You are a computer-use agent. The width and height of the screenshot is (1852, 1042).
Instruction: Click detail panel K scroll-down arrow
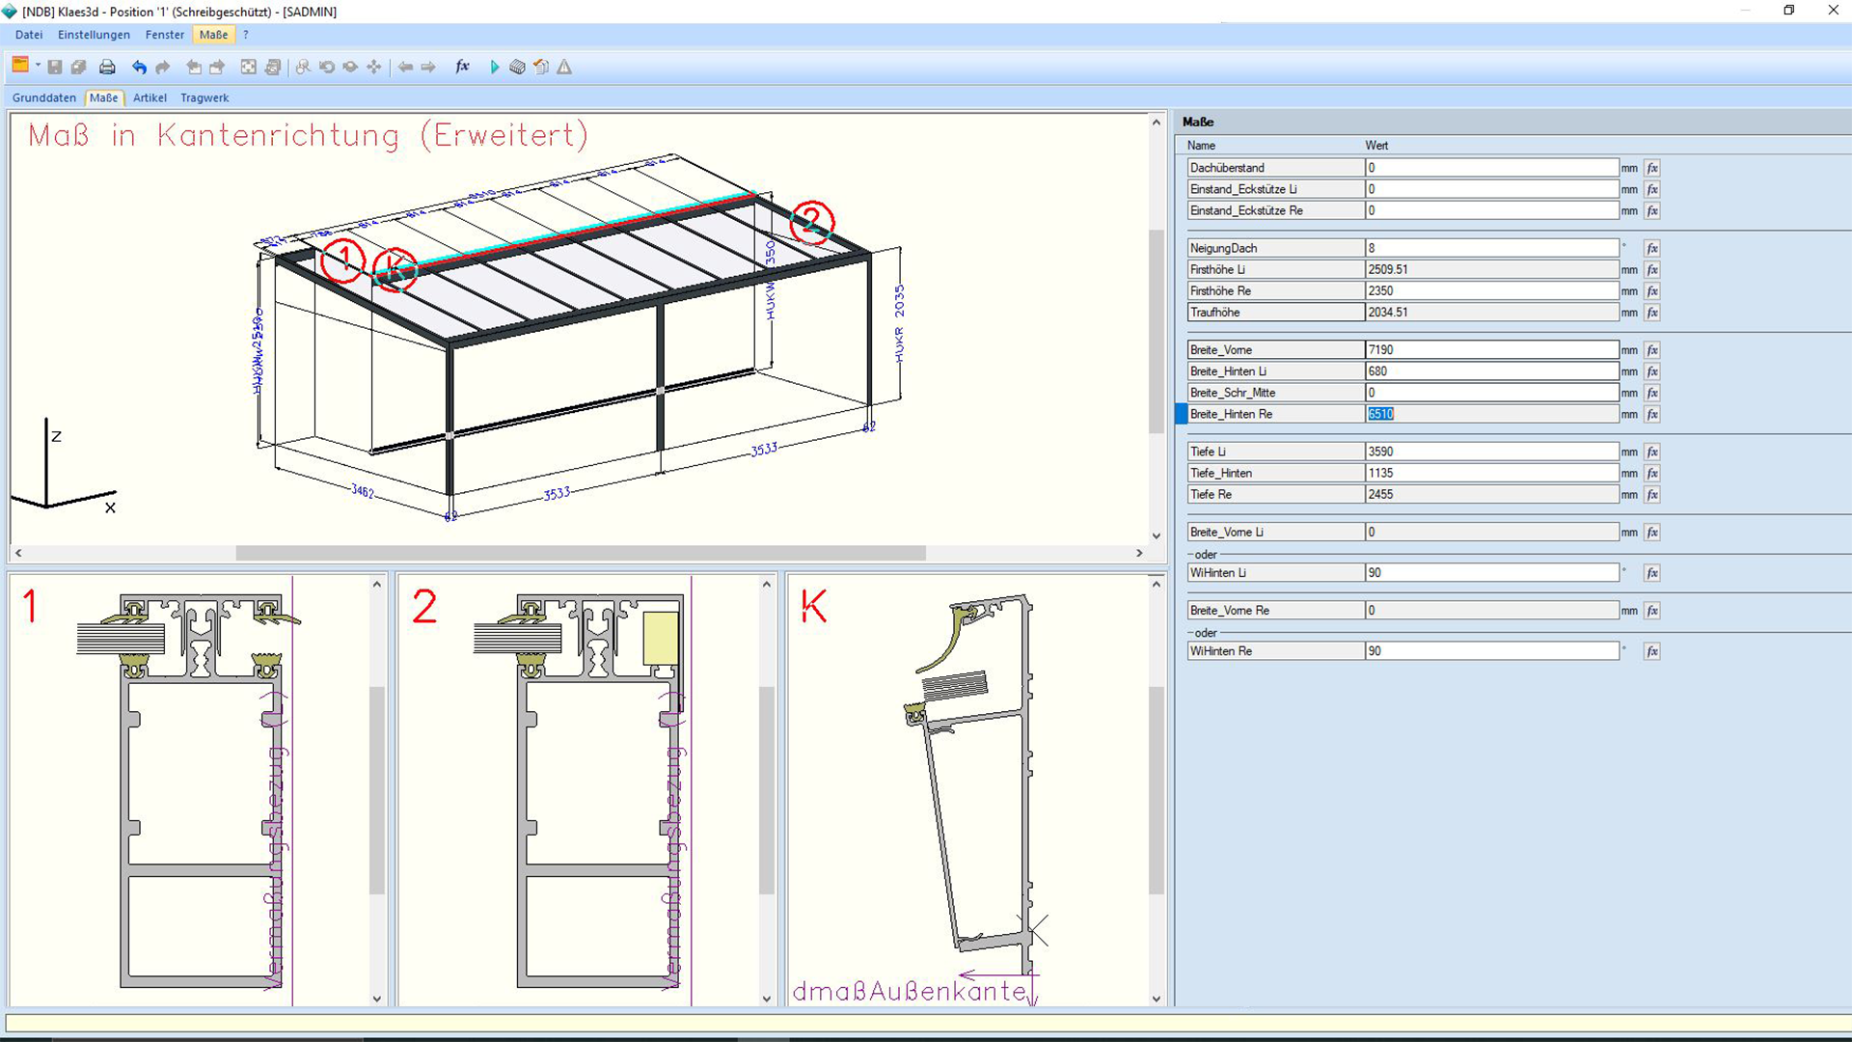1157,999
